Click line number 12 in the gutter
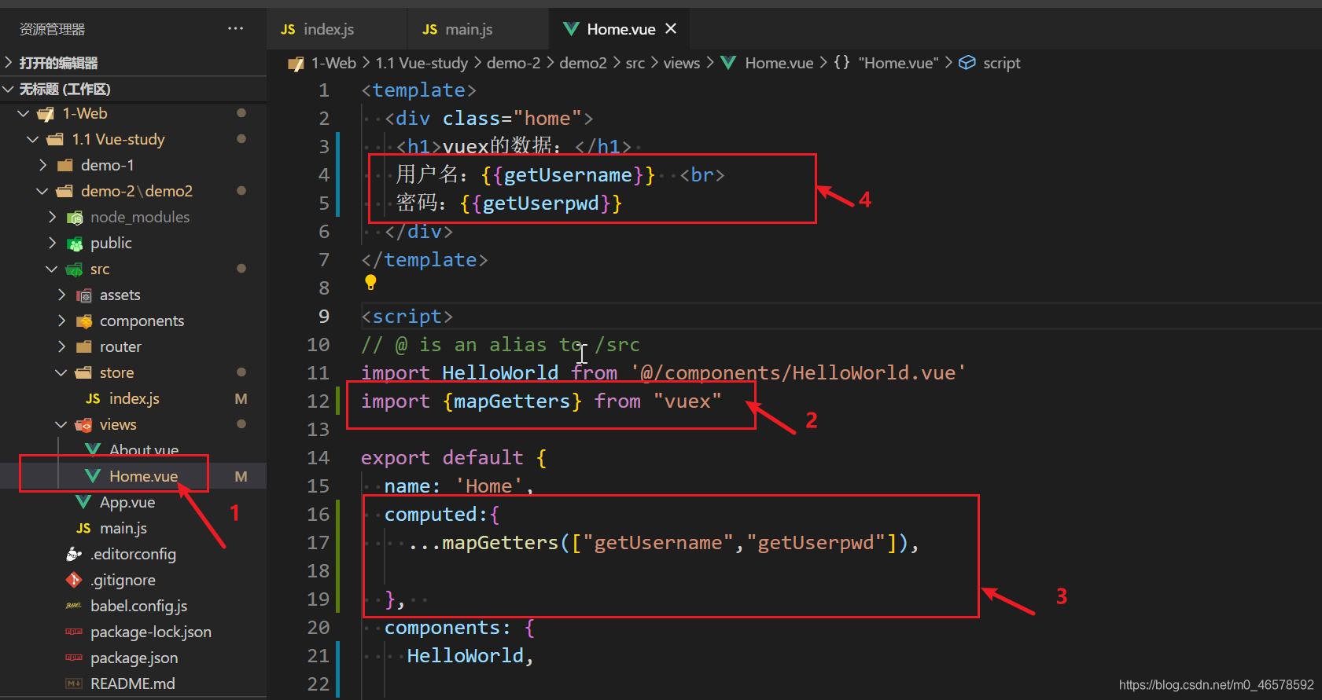Viewport: 1322px width, 700px height. coord(319,401)
